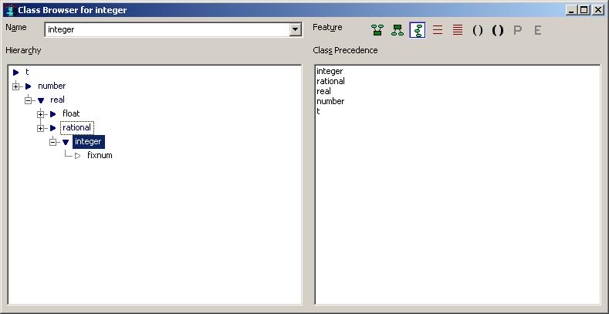Viewport: 609px width, 314px height.
Task: Toggle the selected class precedence feature icon
Action: [417, 30]
